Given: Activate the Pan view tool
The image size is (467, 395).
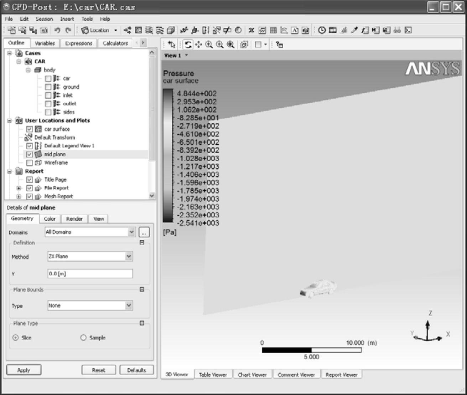Looking at the screenshot, I should point(198,45).
